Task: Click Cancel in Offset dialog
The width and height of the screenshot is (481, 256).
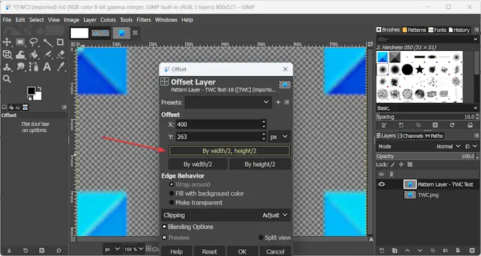Action: 275,251
